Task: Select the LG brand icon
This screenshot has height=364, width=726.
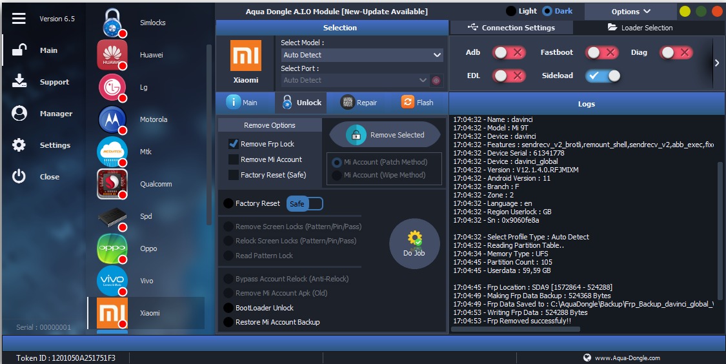Action: (112, 87)
